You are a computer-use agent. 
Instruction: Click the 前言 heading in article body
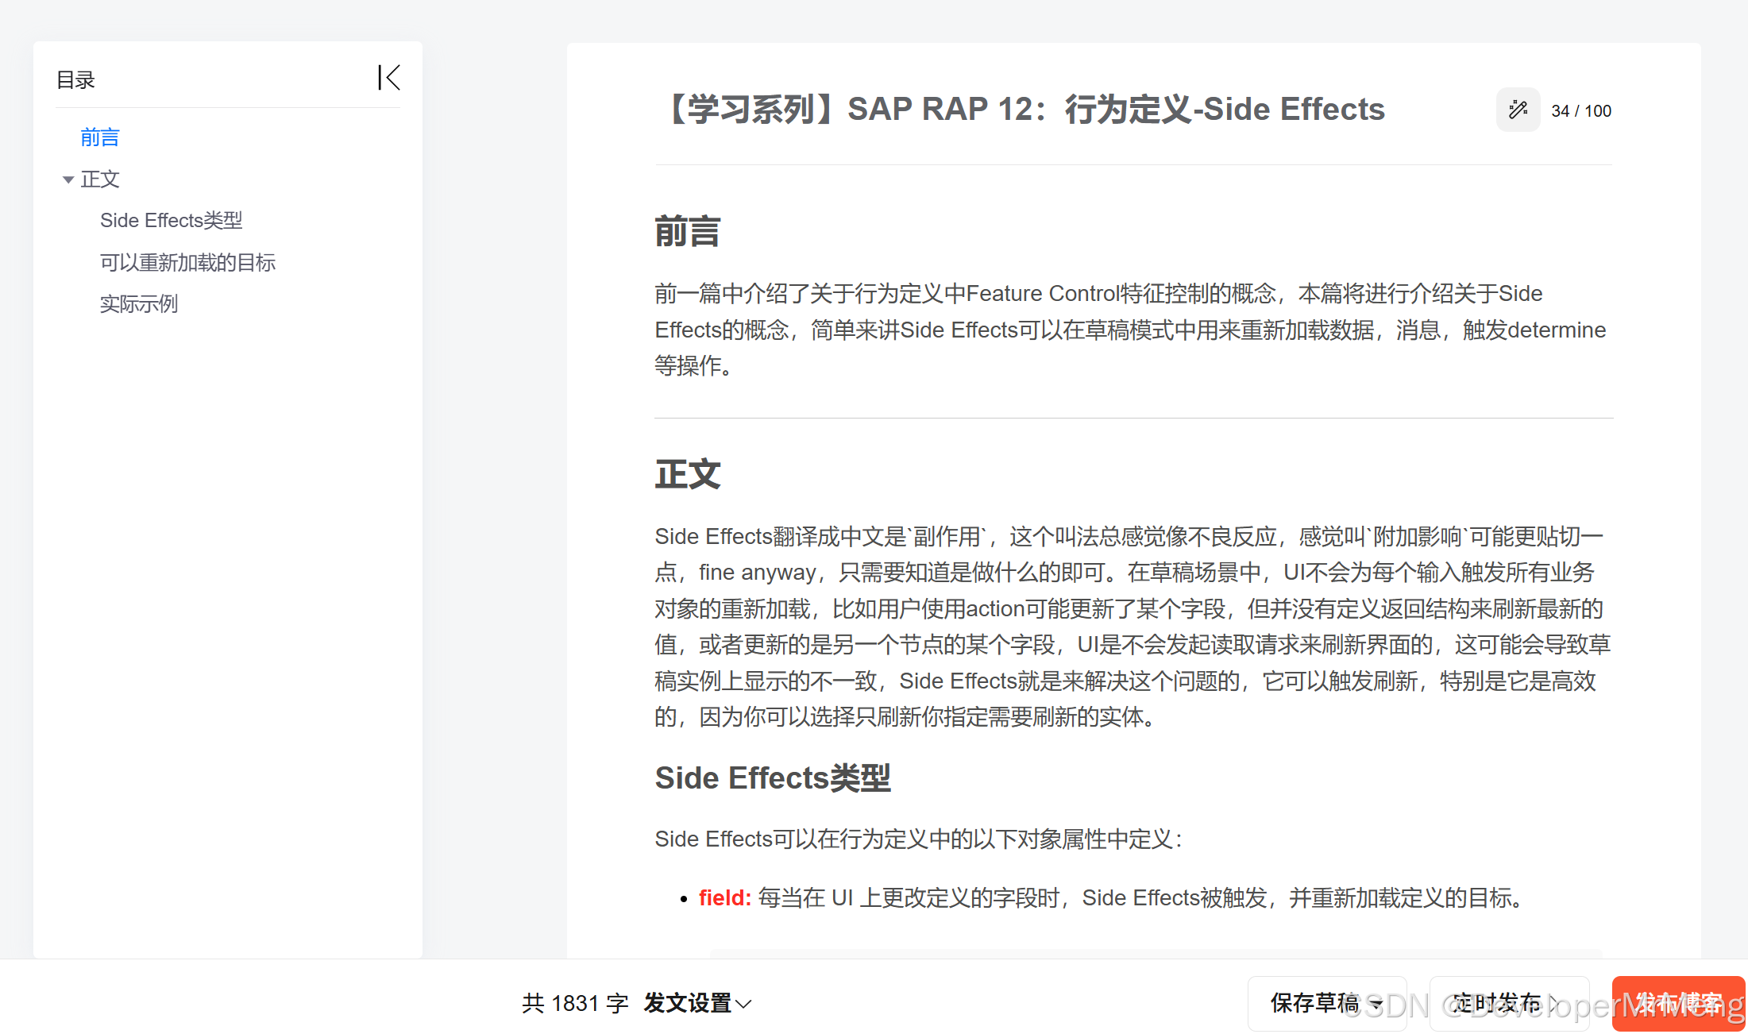click(x=687, y=232)
